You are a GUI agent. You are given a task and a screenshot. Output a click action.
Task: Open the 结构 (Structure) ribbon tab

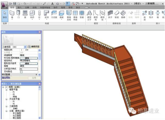click(34, 8)
